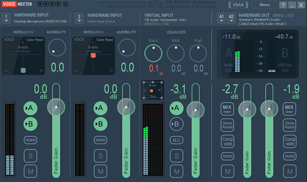Screen dimensions: 307x182
Task: Open the A1 output device dropdown
Action: (221, 18)
